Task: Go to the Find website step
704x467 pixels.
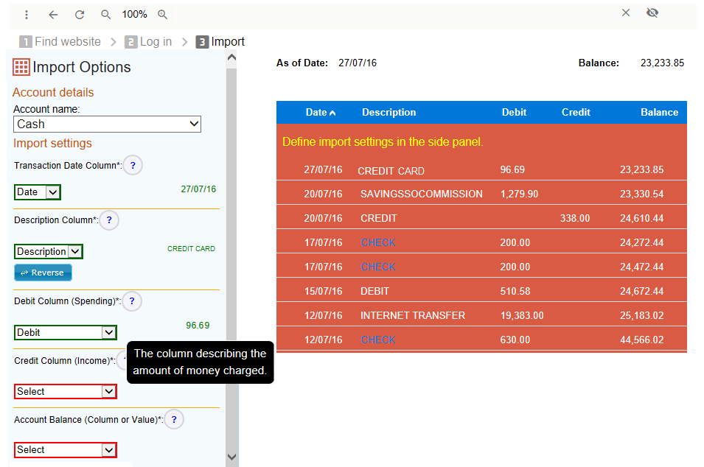Action: (60, 42)
